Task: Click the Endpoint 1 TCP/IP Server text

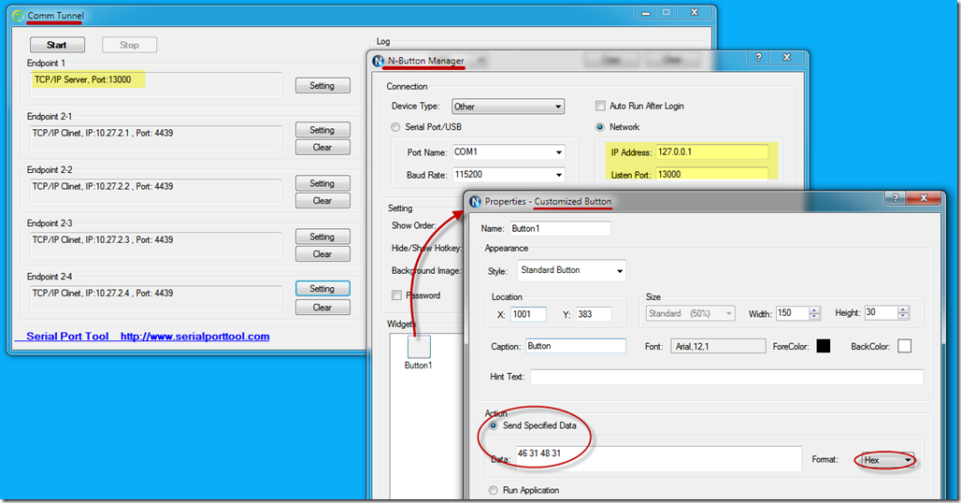Action: (x=83, y=79)
